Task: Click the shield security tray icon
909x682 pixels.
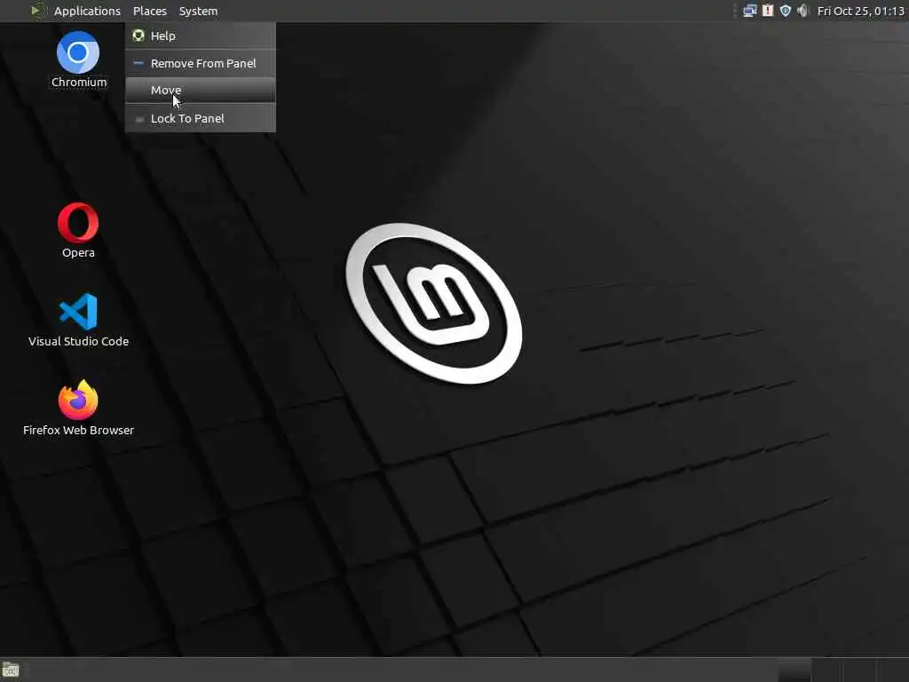Action: click(x=785, y=11)
